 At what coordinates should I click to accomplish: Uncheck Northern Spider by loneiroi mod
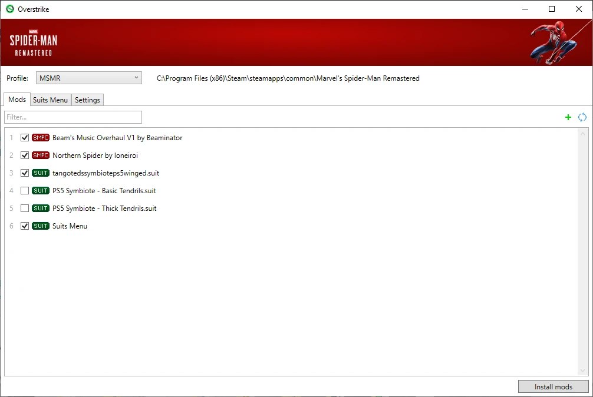coord(25,156)
